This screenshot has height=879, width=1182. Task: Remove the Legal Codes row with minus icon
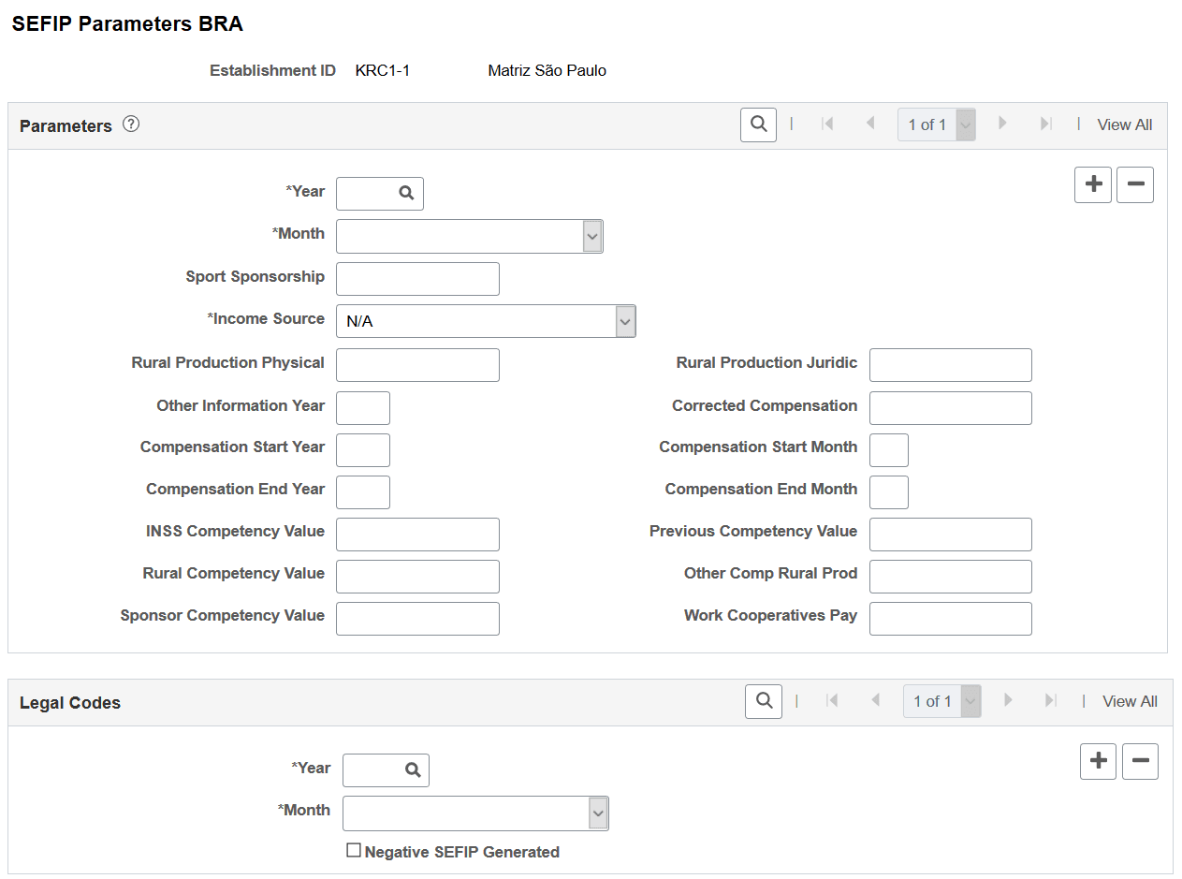click(x=1140, y=761)
